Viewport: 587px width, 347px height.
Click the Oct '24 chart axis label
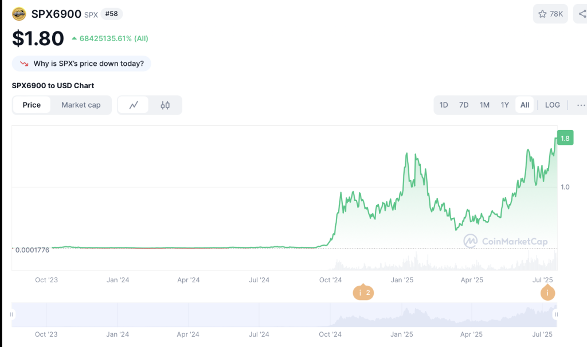331,279
